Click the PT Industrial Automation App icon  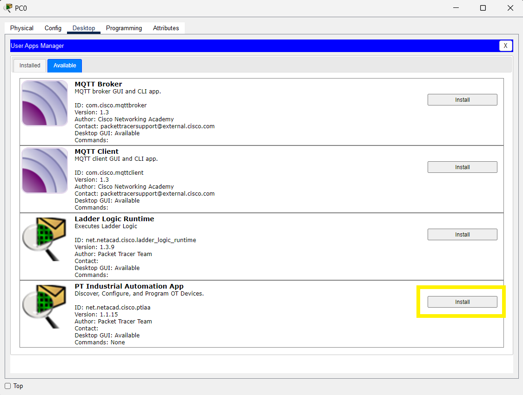click(45, 305)
